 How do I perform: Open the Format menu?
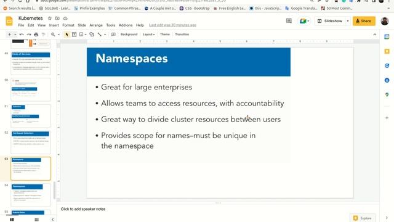(x=68, y=25)
